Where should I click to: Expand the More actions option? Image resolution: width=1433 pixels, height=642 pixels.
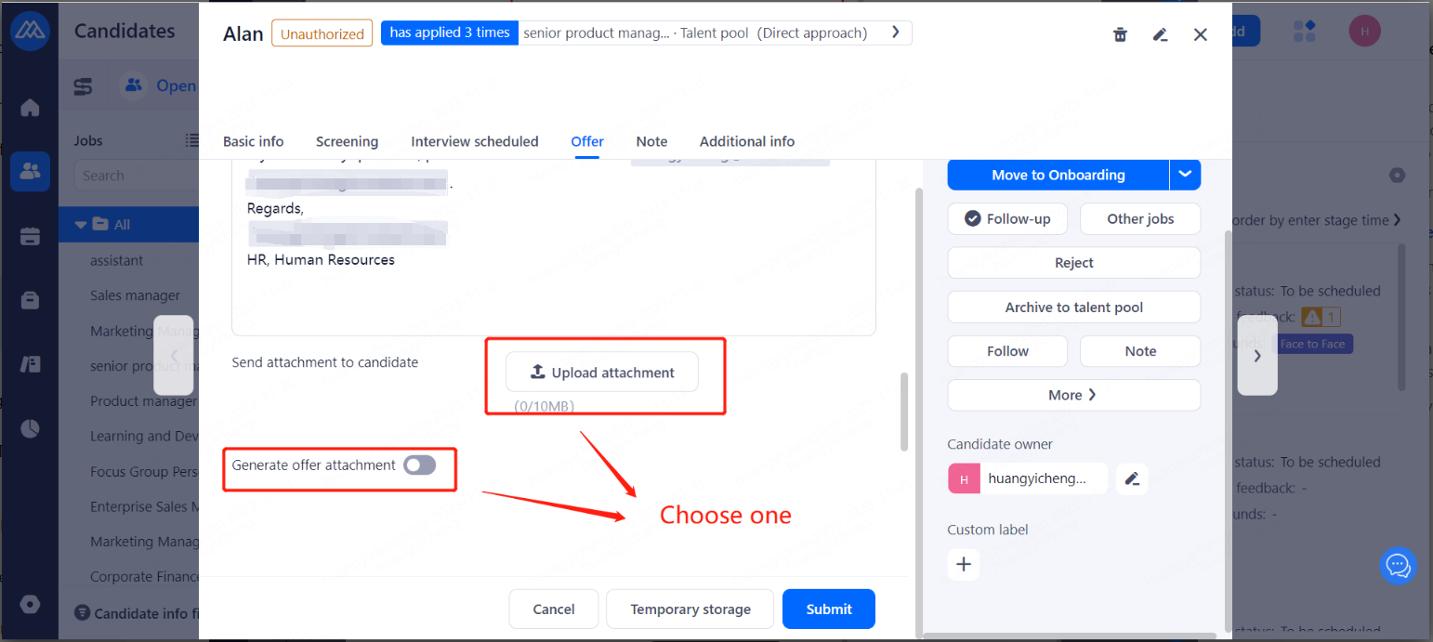1073,395
